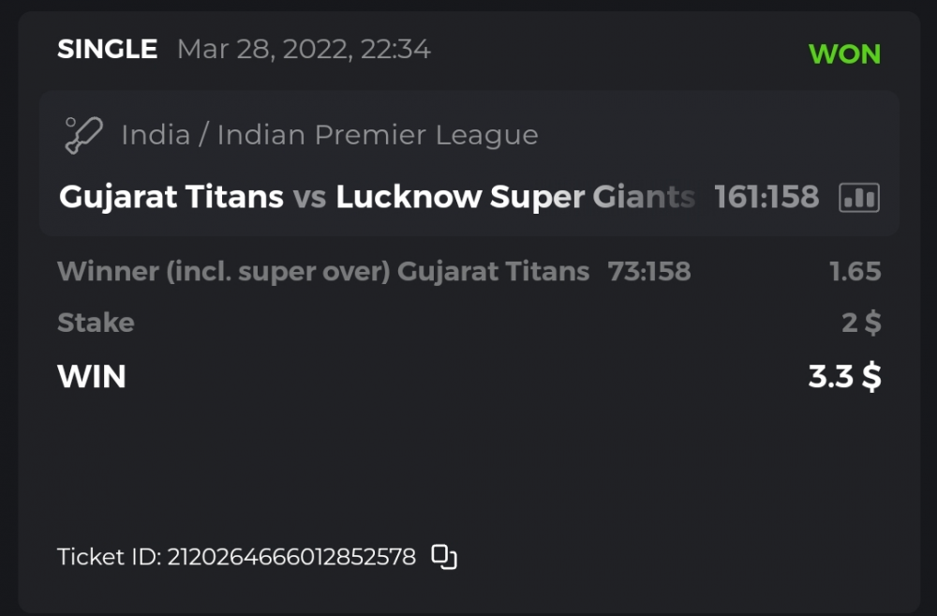Click the 3.3 $ winnings amount

coord(844,377)
